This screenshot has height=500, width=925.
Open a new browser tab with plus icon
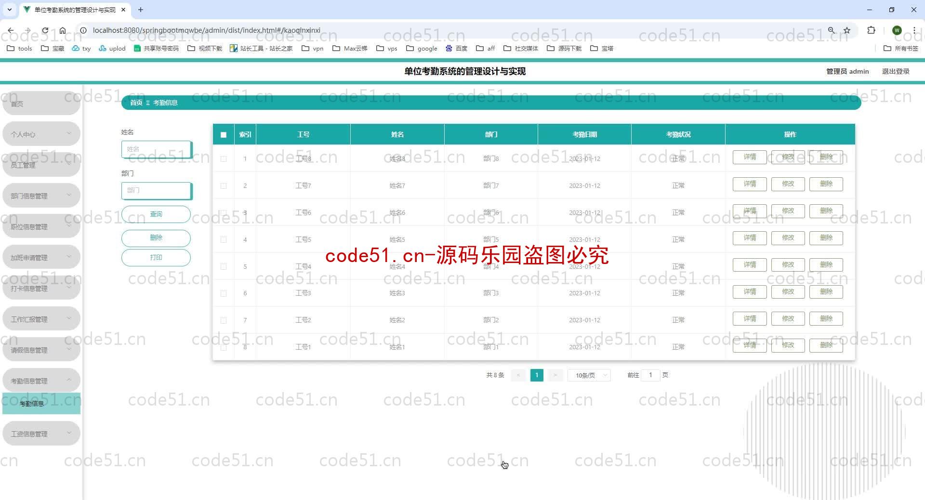(141, 10)
